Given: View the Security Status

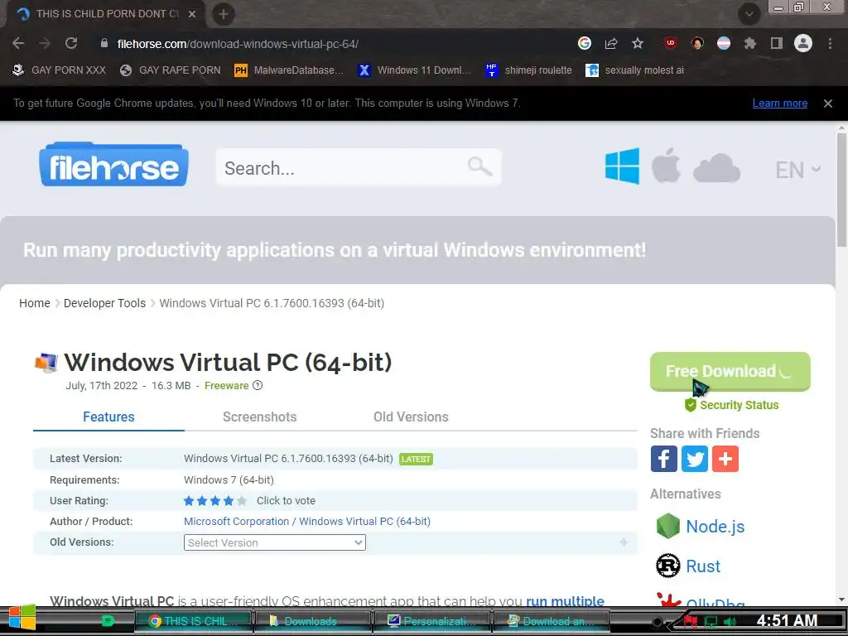Looking at the screenshot, I should tap(732, 405).
